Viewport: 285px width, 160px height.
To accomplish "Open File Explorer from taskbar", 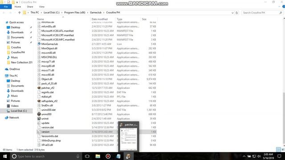I will point(98,156).
